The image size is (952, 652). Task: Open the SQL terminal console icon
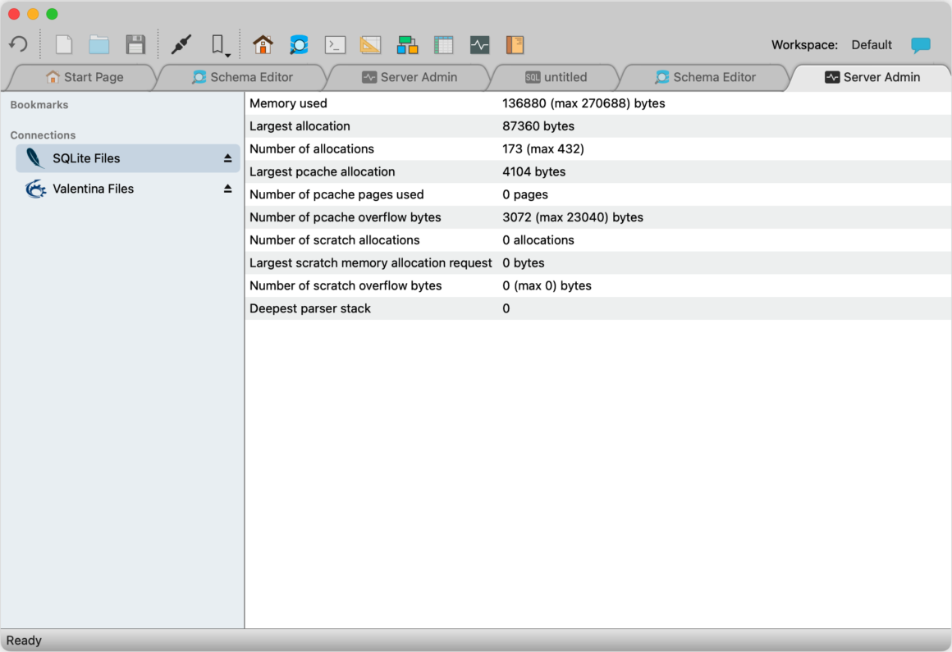pyautogui.click(x=335, y=45)
